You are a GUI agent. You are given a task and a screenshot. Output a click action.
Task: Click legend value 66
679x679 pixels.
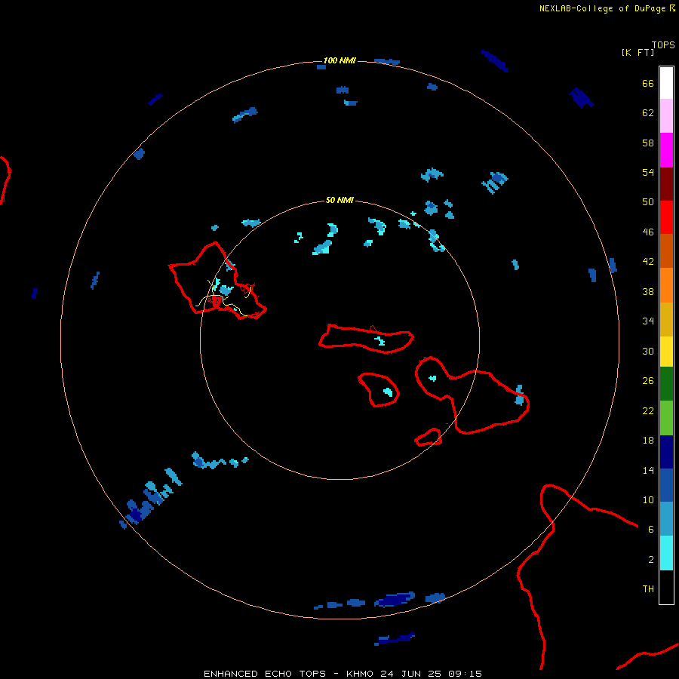pos(648,83)
